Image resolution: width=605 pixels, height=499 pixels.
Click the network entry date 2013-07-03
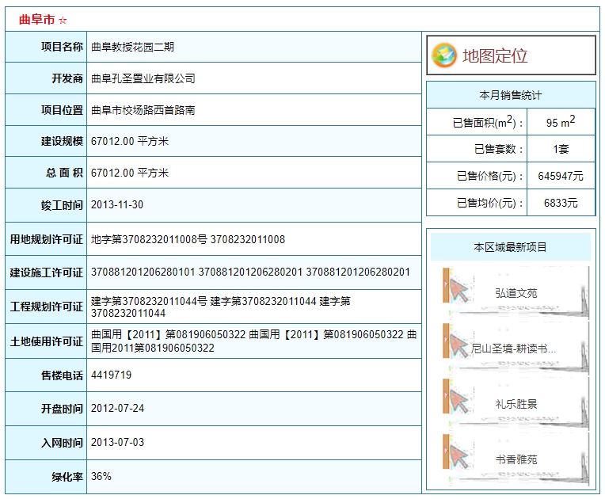[x=117, y=442]
